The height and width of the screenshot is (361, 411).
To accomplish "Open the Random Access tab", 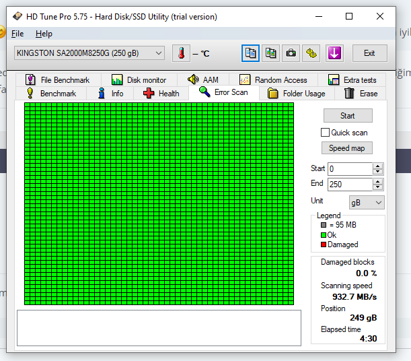I will pyautogui.click(x=273, y=79).
